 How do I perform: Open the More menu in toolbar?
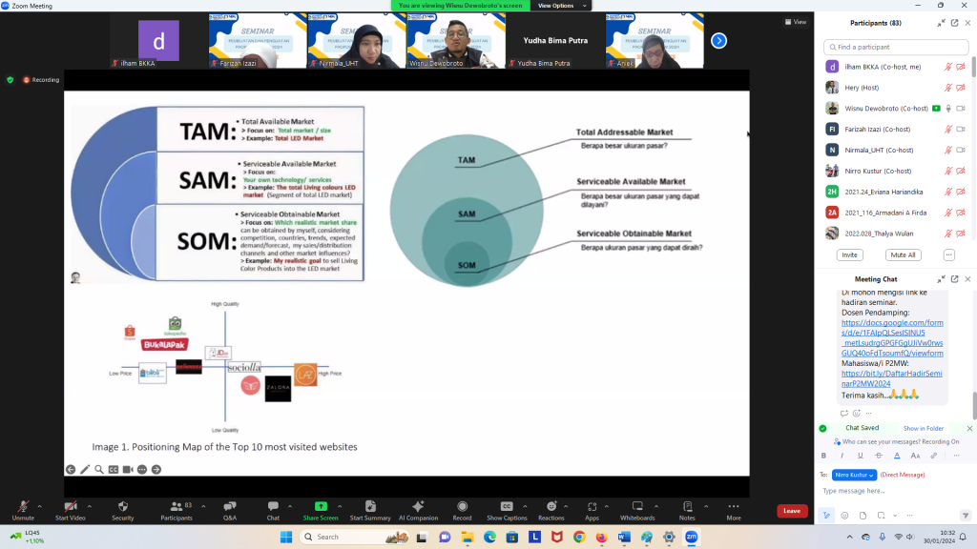pyautogui.click(x=733, y=506)
